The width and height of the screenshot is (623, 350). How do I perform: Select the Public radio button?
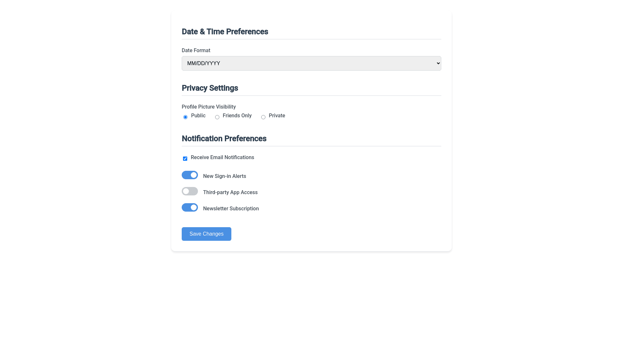click(185, 117)
